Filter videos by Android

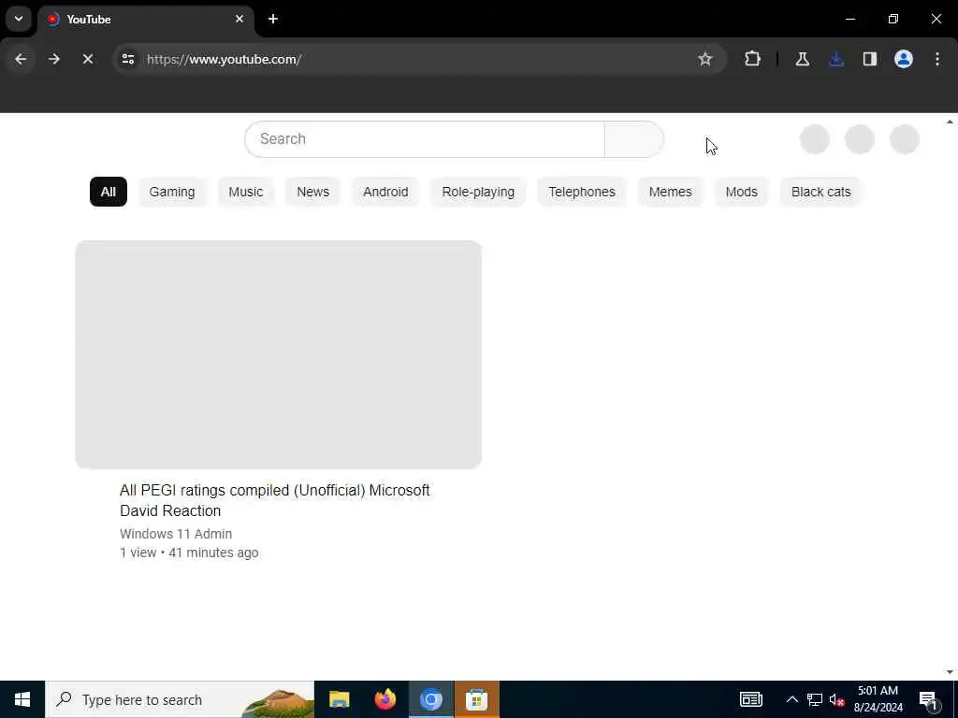point(385,192)
